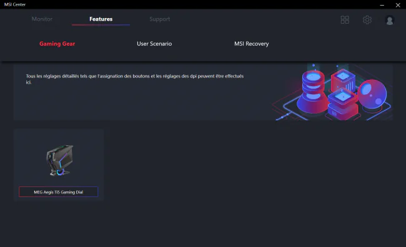Open the User Scenario feature
The height and width of the screenshot is (247, 406).
(x=154, y=44)
